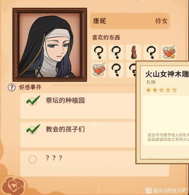
Task: Click the star rating in gift tooltip
Action: click(x=161, y=90)
